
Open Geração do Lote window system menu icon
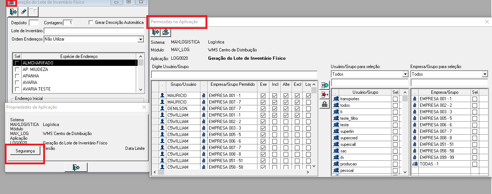tap(11, 2)
